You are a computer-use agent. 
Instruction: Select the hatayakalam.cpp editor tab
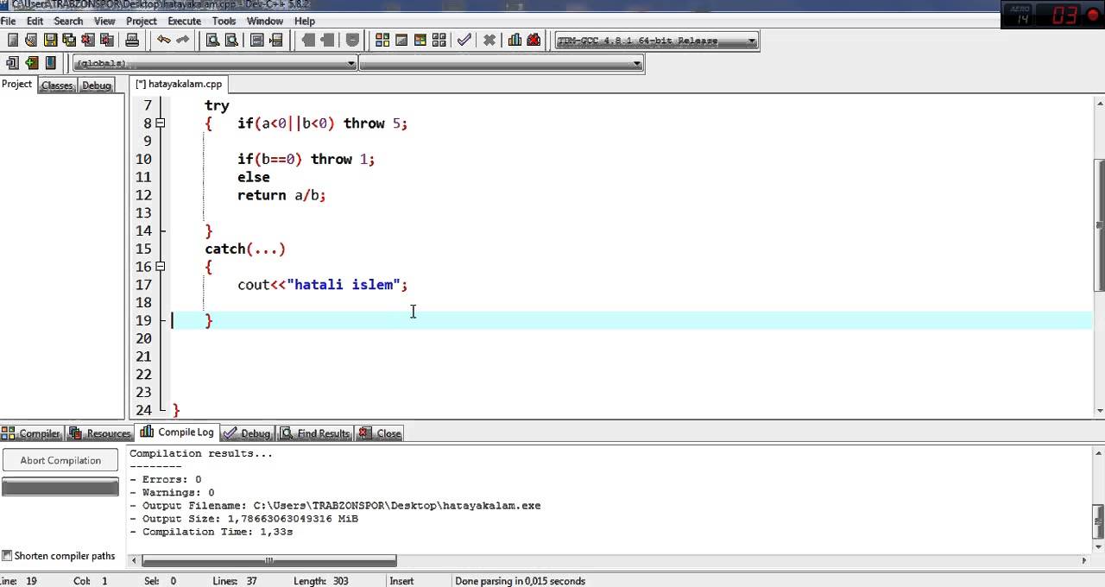[x=180, y=84]
